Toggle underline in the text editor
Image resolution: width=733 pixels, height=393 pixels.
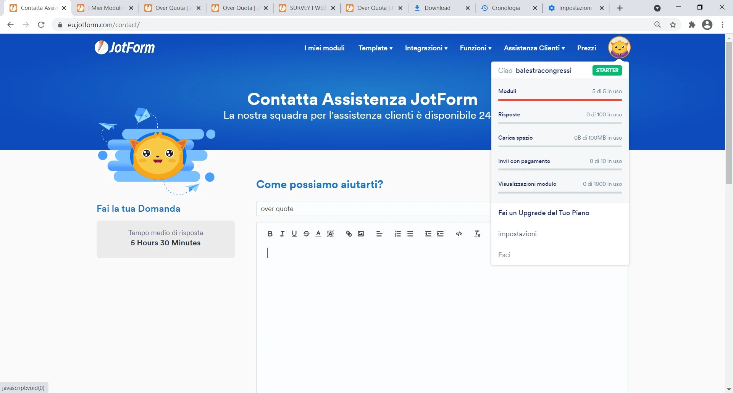pyautogui.click(x=294, y=234)
